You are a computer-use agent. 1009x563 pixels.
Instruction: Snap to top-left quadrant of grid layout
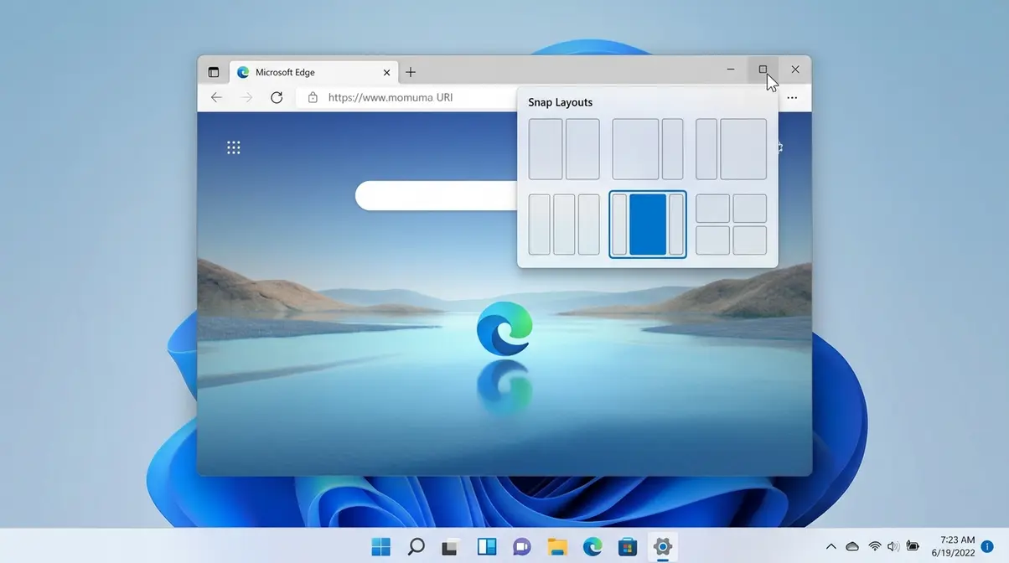click(x=713, y=209)
